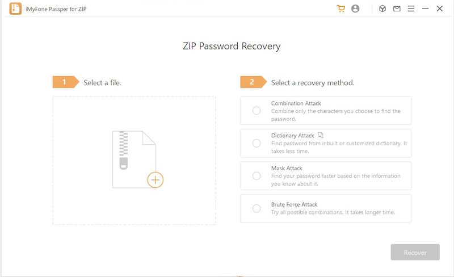Click the orange plus circle icon
Image resolution: width=454 pixels, height=277 pixels.
155,180
